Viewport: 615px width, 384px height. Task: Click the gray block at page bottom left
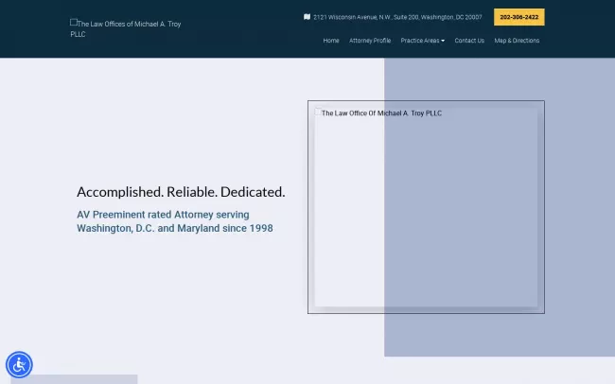(x=76, y=379)
